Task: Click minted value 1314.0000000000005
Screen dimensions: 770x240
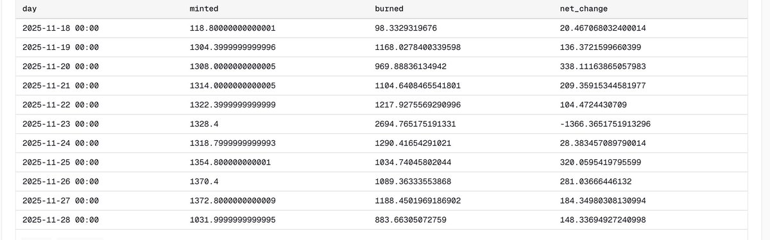Action: coord(233,86)
